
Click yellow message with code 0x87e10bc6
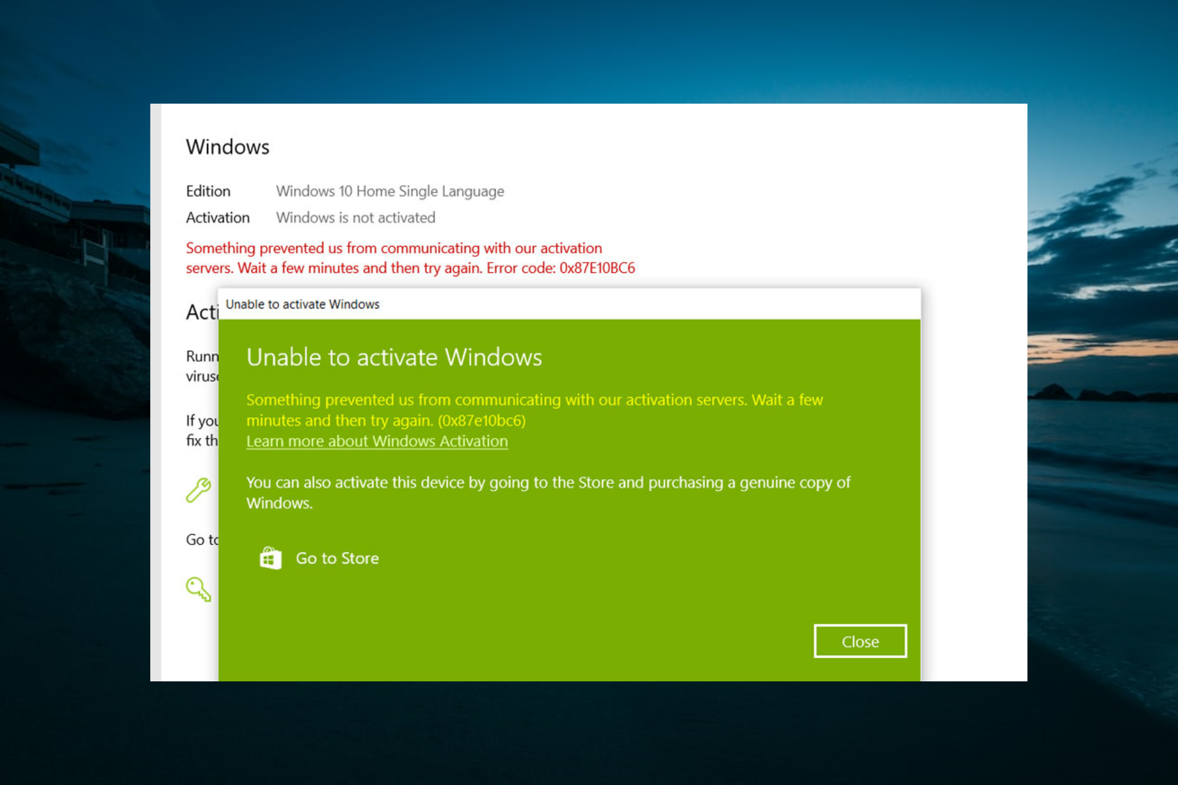(x=534, y=410)
